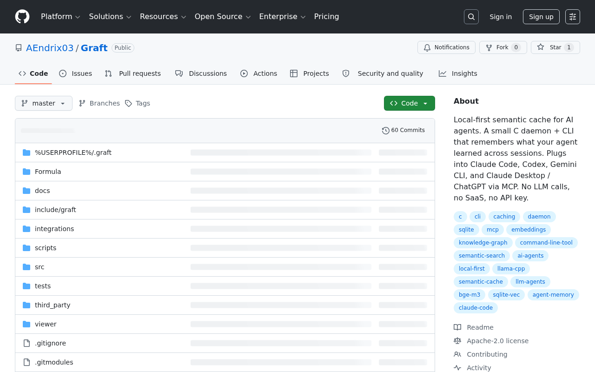Switch to the Issues tab
Image resolution: width=595 pixels, height=372 pixels.
click(x=76, y=73)
